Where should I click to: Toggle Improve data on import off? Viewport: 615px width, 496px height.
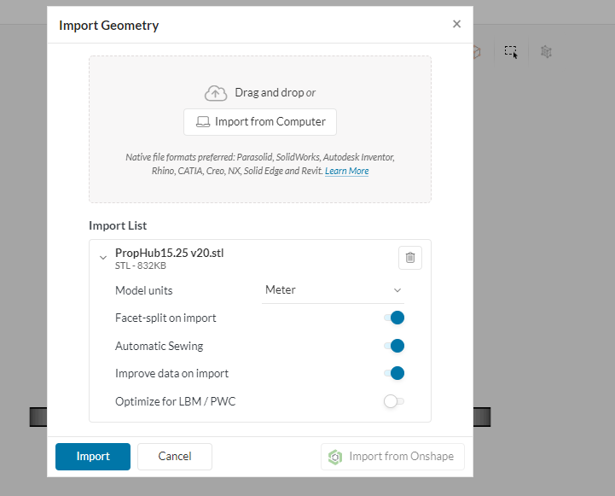393,373
